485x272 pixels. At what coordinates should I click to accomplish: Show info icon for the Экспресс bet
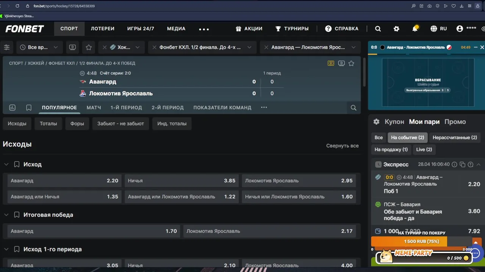pos(454,164)
